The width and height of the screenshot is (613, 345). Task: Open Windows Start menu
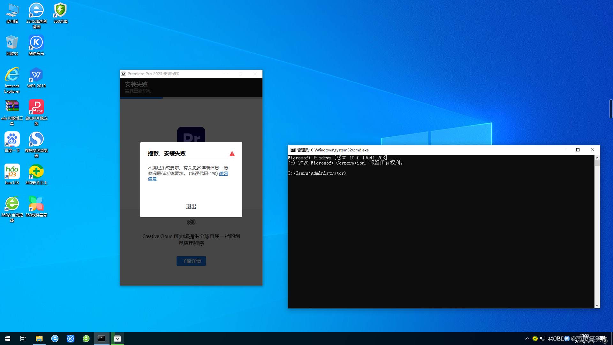click(x=8, y=339)
